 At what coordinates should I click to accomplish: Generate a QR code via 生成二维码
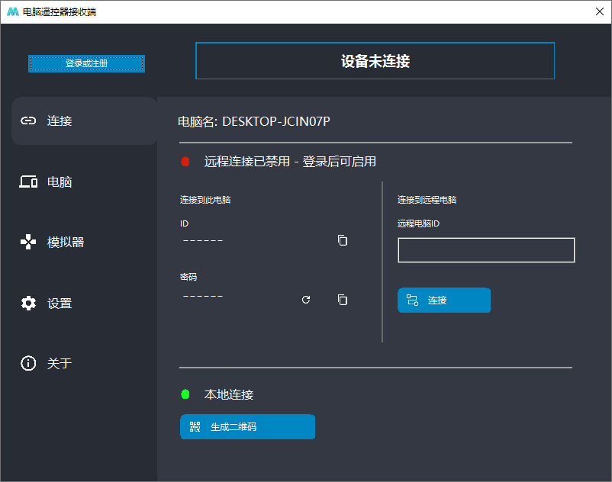[x=247, y=426]
